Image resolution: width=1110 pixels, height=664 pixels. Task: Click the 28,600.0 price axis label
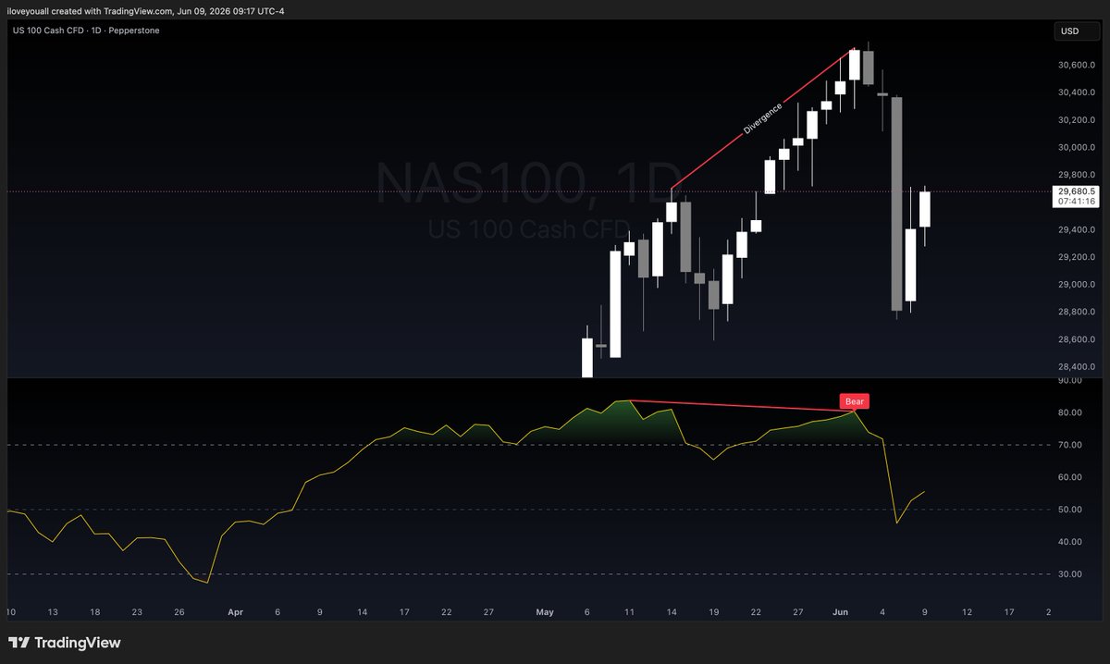[1077, 340]
